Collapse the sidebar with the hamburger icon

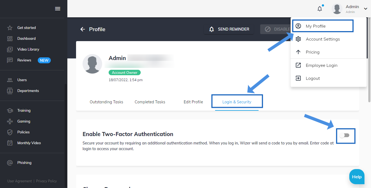pyautogui.click(x=58, y=8)
